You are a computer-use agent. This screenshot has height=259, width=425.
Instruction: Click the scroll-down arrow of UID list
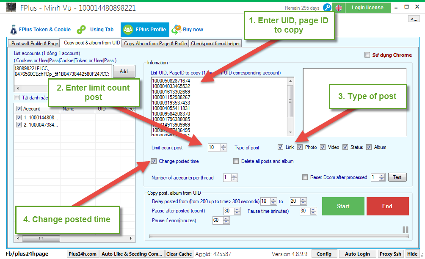290,132
